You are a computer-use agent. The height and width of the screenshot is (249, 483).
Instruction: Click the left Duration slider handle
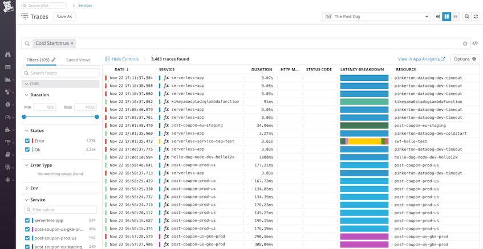(x=24, y=117)
